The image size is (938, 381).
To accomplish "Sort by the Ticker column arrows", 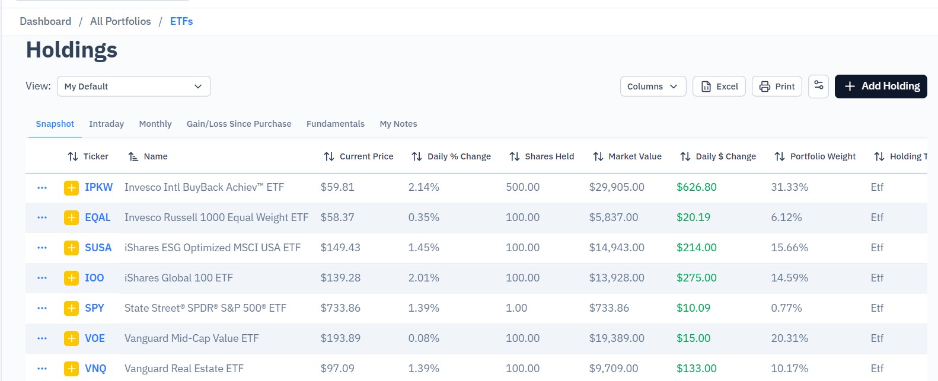I will point(73,156).
